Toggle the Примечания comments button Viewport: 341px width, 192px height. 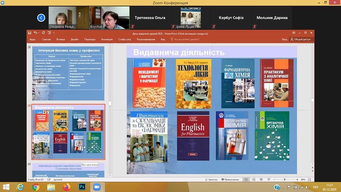(x=230, y=180)
